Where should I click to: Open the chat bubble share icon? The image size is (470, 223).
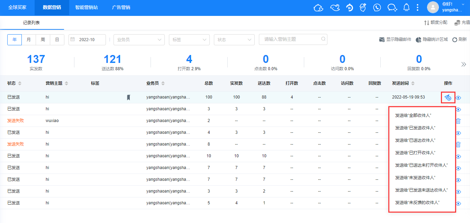coord(392,8)
